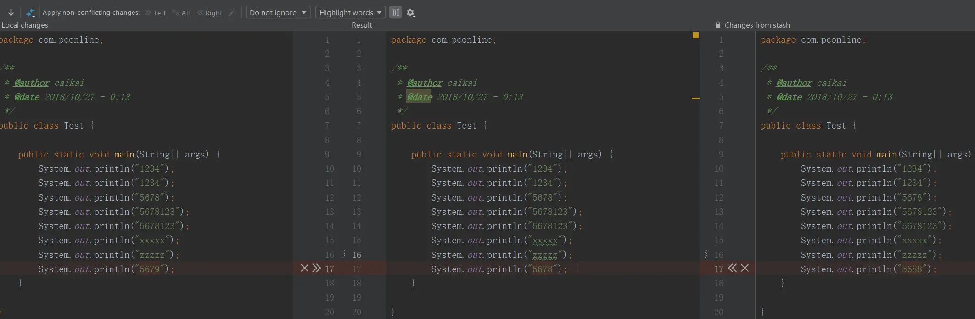
Task: Apply non-conflicting changes from Left
Action: (155, 13)
